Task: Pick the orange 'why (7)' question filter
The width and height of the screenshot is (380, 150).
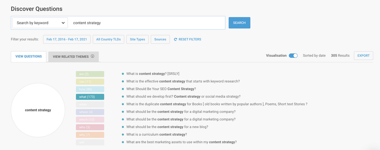Action: pos(90,135)
